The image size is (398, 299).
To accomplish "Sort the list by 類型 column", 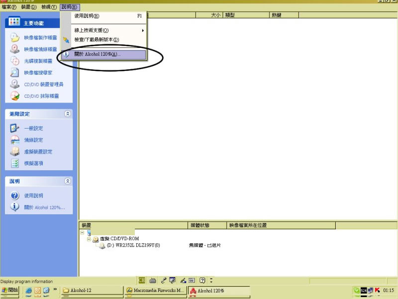I will click(x=246, y=15).
